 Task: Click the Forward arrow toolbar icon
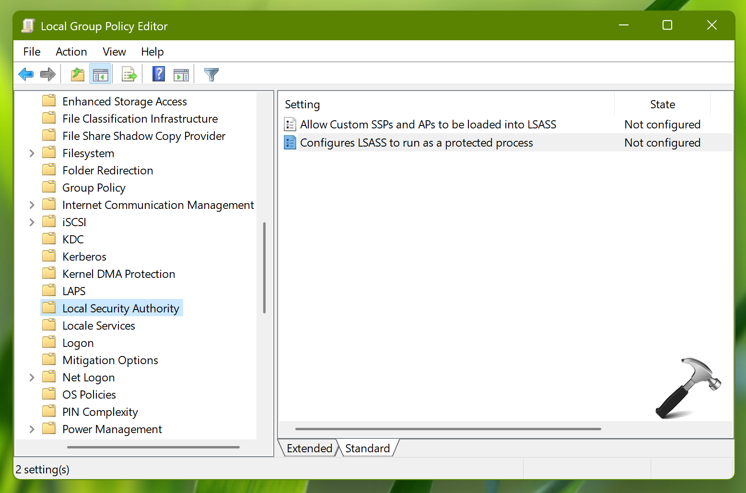coord(48,74)
